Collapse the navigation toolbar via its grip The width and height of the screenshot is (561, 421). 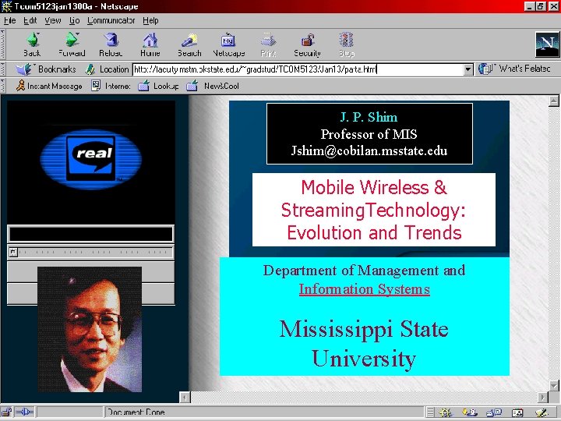point(3,44)
